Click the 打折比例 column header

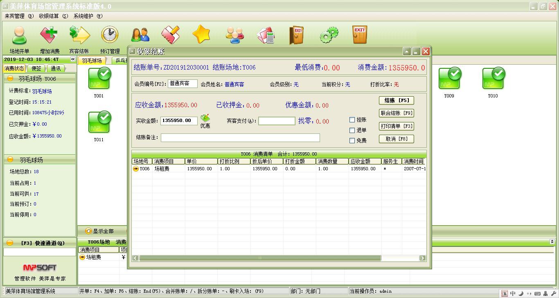pos(234,162)
